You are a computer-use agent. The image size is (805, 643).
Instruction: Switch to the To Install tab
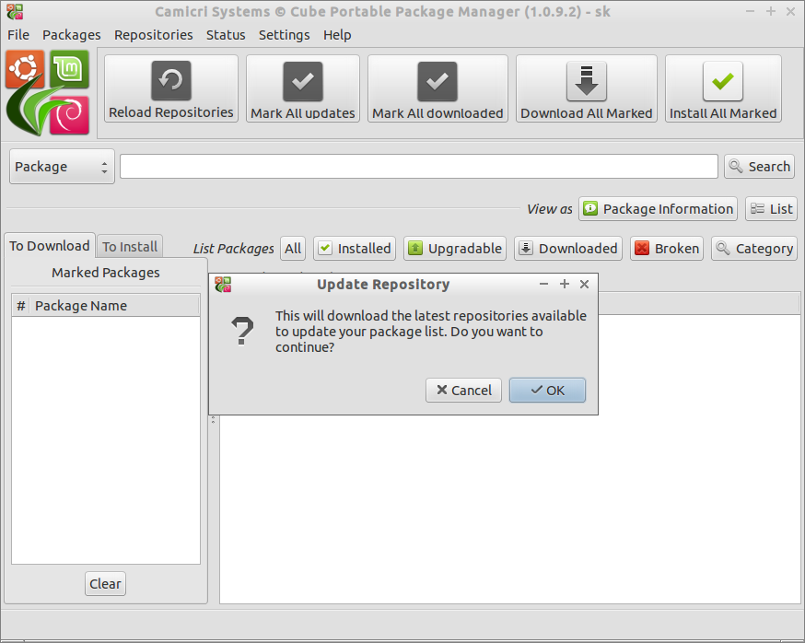pyautogui.click(x=130, y=247)
